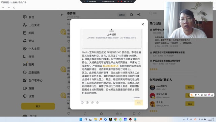Image resolution: width=216 pixels, height=122 pixels.
Task: Open 聊天 chat in sidebar
Action: 28,65
